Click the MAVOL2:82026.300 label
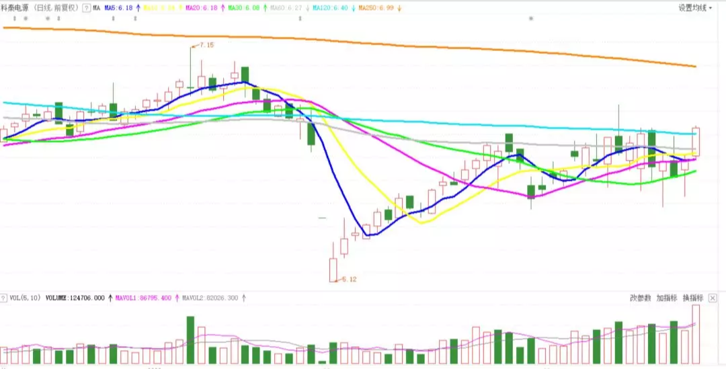This screenshot has height=369, width=726. 210,298
